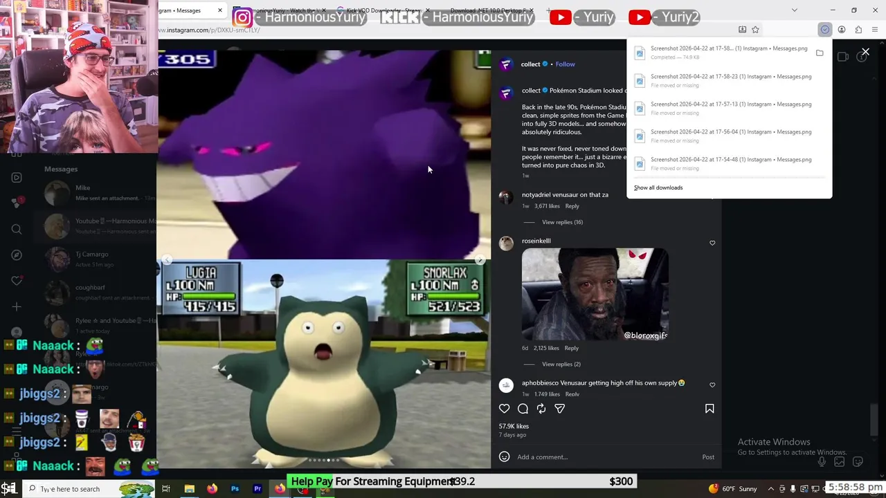Select Screenshot 17-54-48 download entry
The height and width of the screenshot is (498, 886).
click(x=729, y=163)
